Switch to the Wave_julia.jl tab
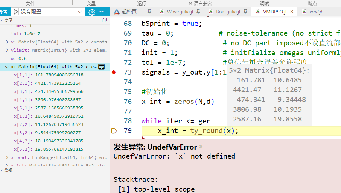Image resolution: width=341 pixels, height=193 pixels. (x=180, y=12)
